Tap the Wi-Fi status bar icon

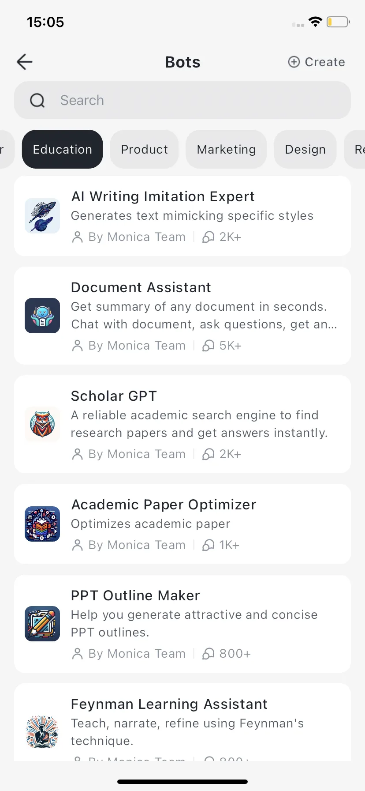pyautogui.click(x=316, y=22)
